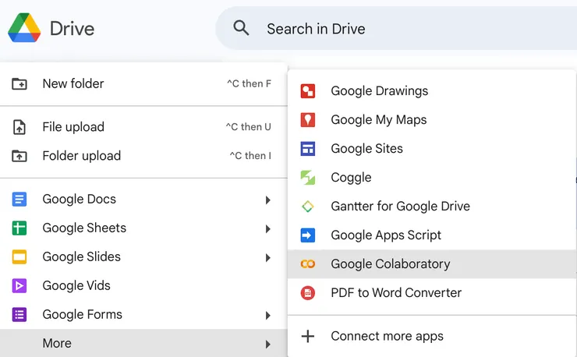Choose New folder from the menu

[x=73, y=83]
